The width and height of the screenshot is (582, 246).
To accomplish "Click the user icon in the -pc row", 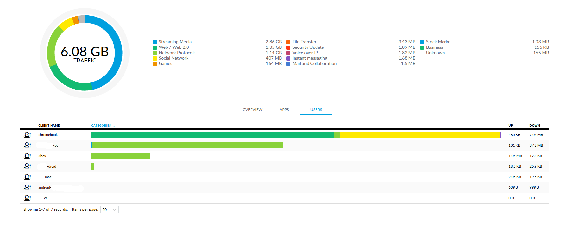I will pos(27,145).
